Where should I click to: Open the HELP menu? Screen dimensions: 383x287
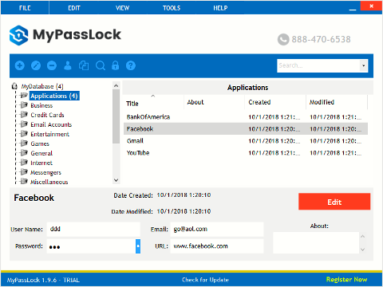tap(220, 8)
